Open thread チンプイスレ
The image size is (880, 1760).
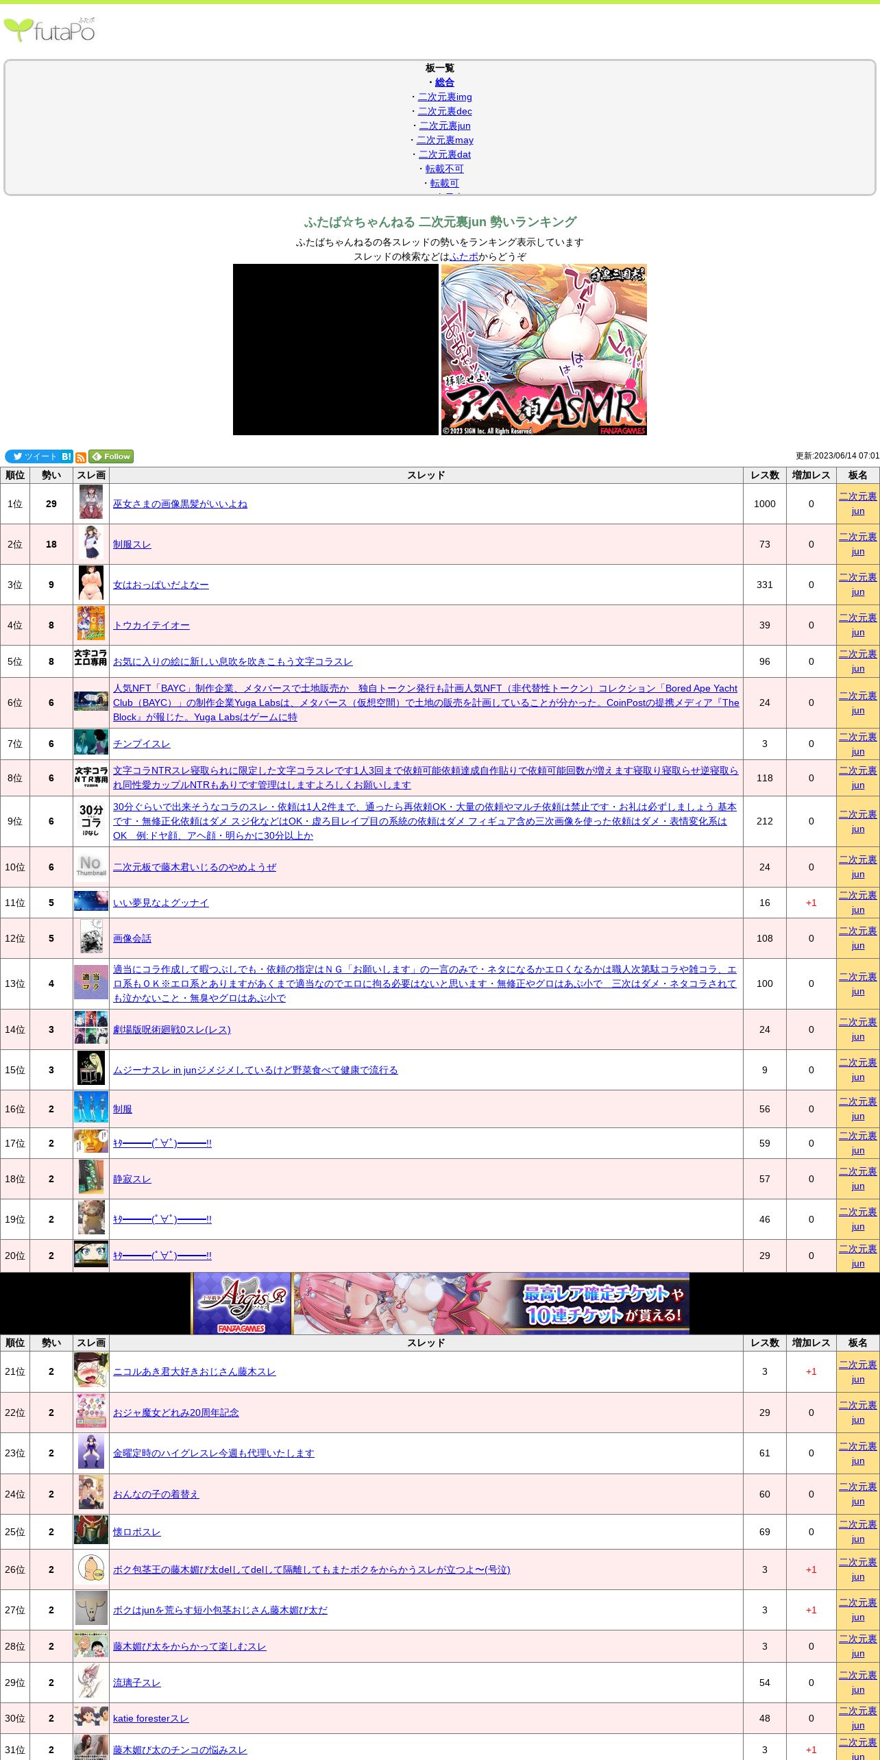pyautogui.click(x=142, y=744)
